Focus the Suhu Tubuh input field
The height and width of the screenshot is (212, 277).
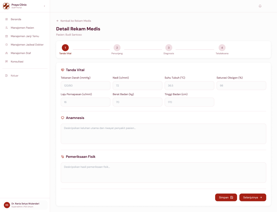click(x=189, y=85)
